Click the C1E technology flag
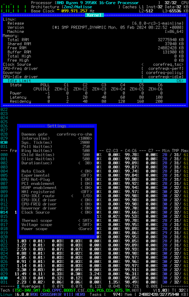 tap(81, 290)
